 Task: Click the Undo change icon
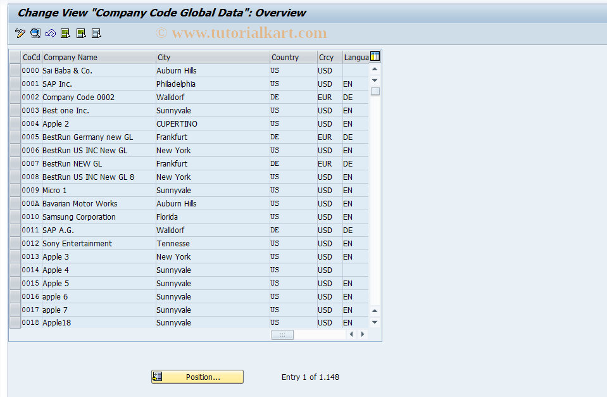51,34
